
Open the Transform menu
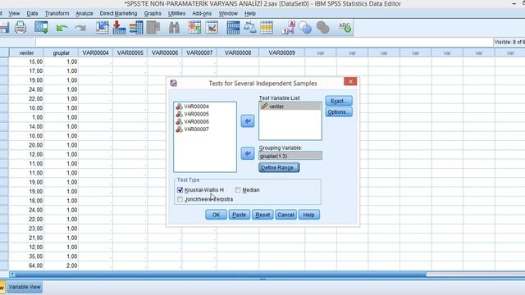click(x=57, y=13)
